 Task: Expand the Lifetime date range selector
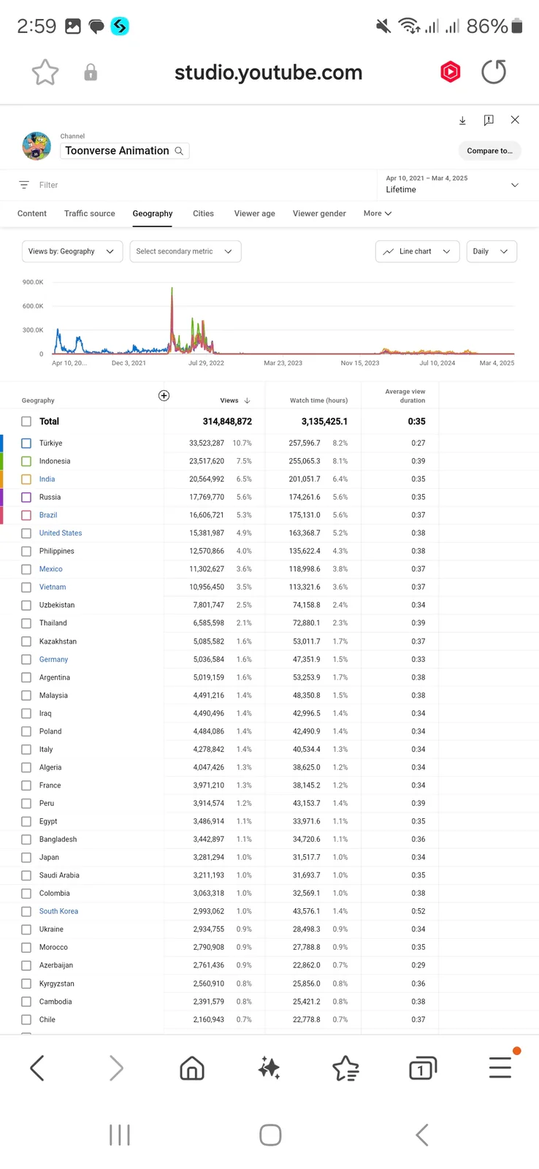click(453, 184)
